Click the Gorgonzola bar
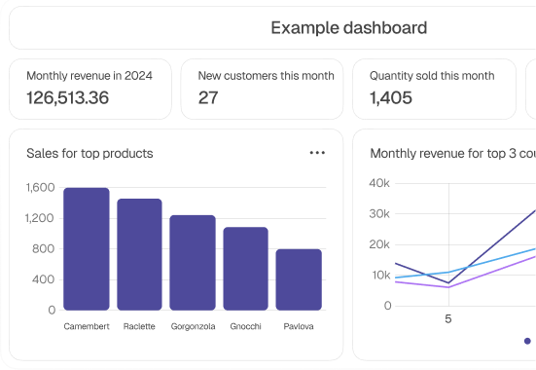Viewport: 536px width, 370px height. point(193,263)
